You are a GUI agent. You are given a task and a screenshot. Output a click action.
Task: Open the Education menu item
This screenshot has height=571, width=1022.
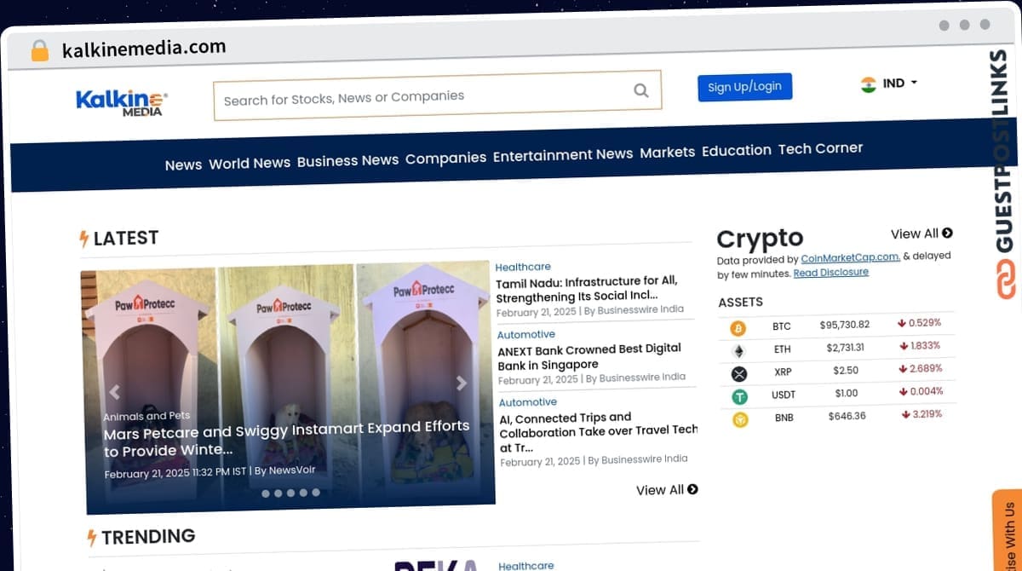(737, 150)
